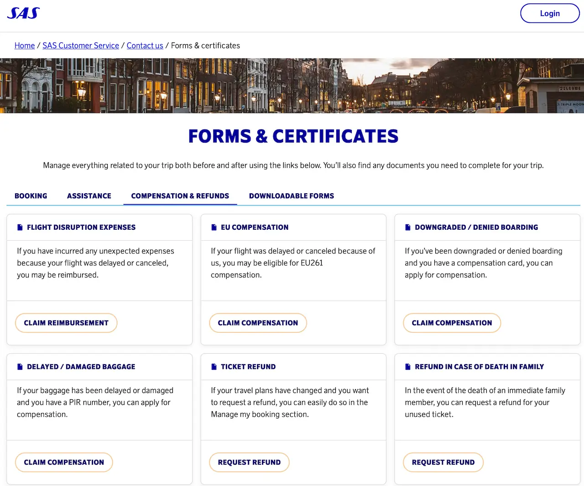Click document icon beside Downgraded / Denied Boarding
584x486 pixels.
click(407, 227)
